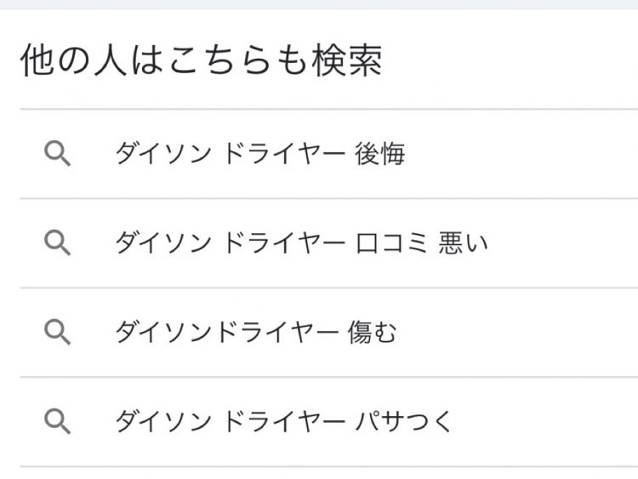Tap the word パサつく in fourth suggestion
Image resolution: width=638 pixels, height=479 pixels.
coord(403,422)
